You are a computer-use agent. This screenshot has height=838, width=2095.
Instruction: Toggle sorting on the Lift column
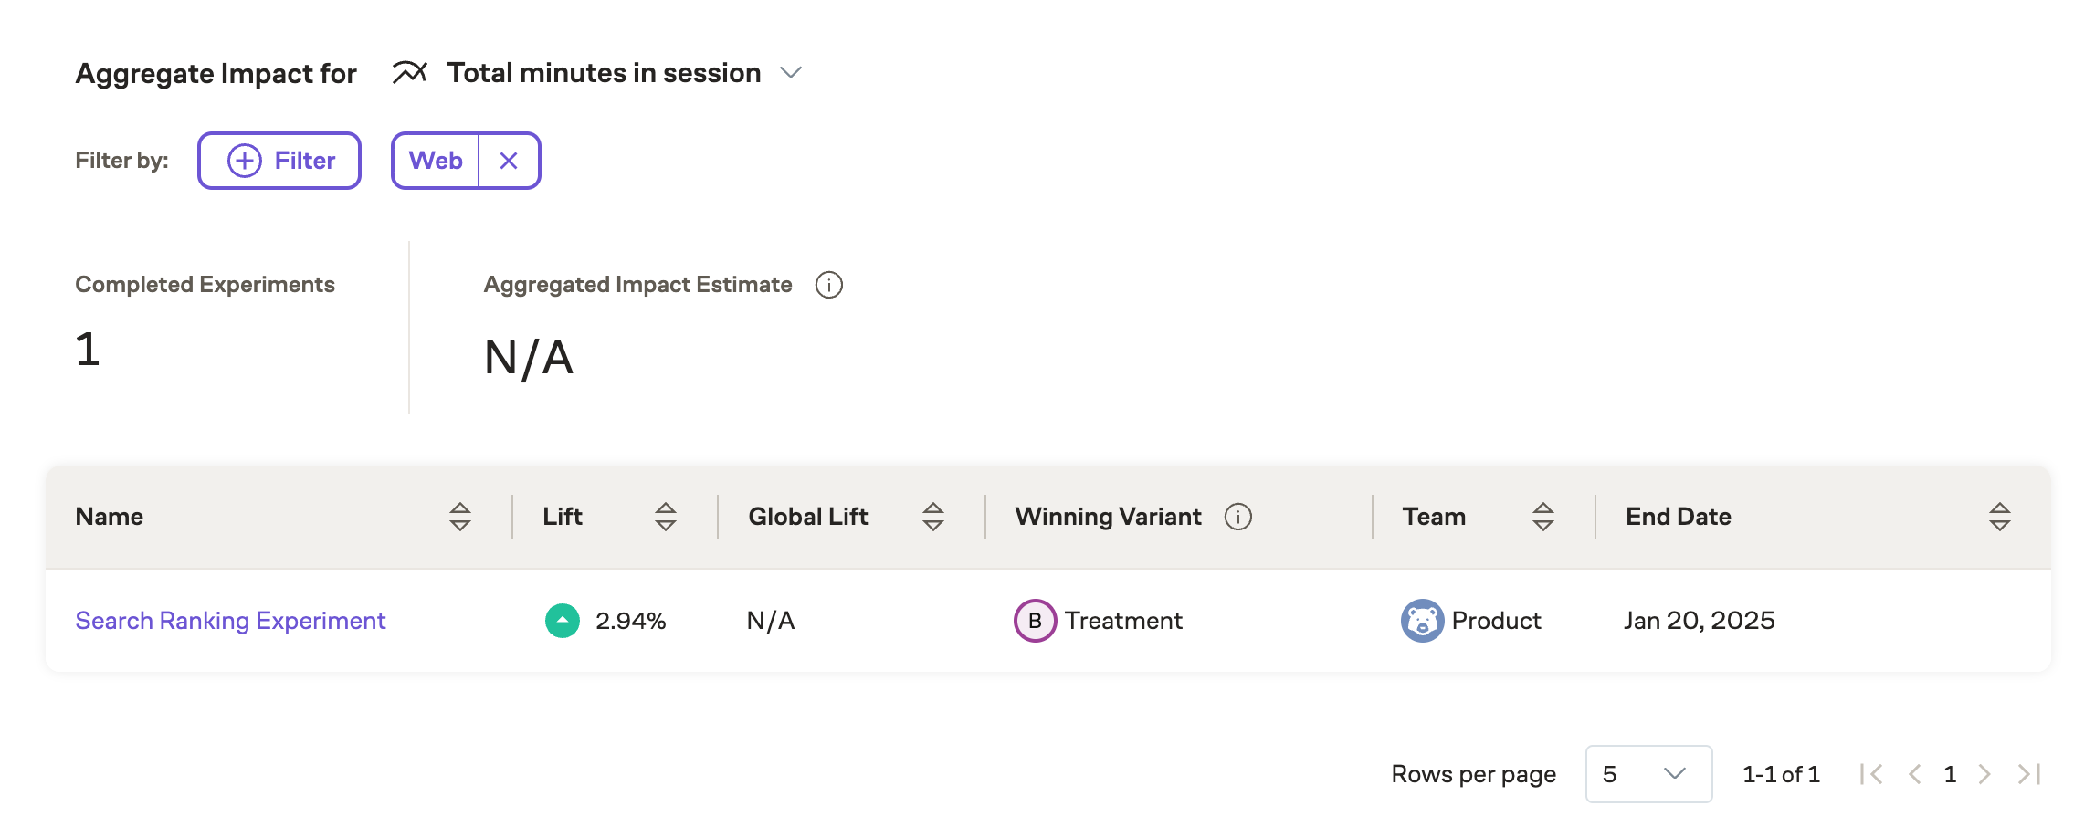pyautogui.click(x=666, y=517)
